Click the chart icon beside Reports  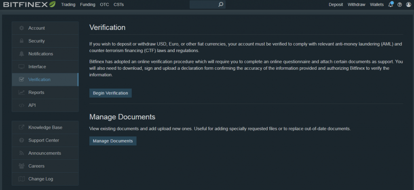point(22,92)
